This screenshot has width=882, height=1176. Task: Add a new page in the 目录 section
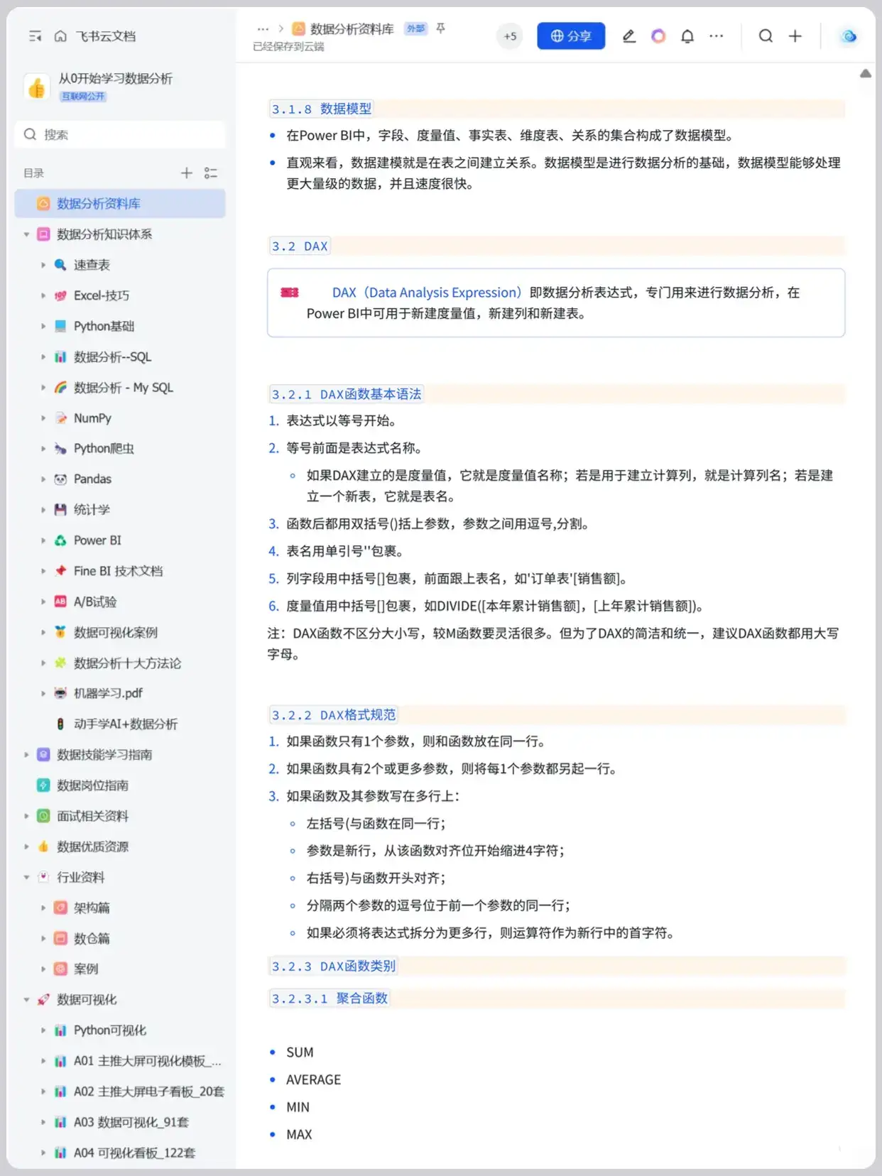tap(186, 173)
